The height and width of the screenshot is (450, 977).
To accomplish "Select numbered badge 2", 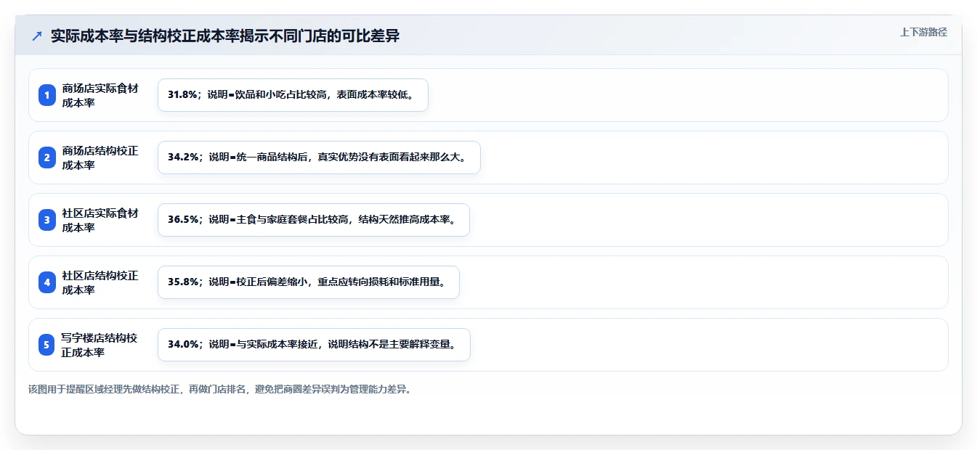I will tap(47, 157).
